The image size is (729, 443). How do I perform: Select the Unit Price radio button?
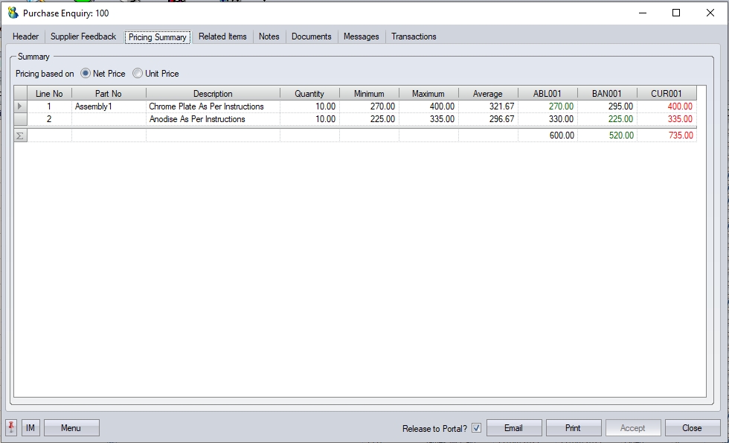coord(138,74)
